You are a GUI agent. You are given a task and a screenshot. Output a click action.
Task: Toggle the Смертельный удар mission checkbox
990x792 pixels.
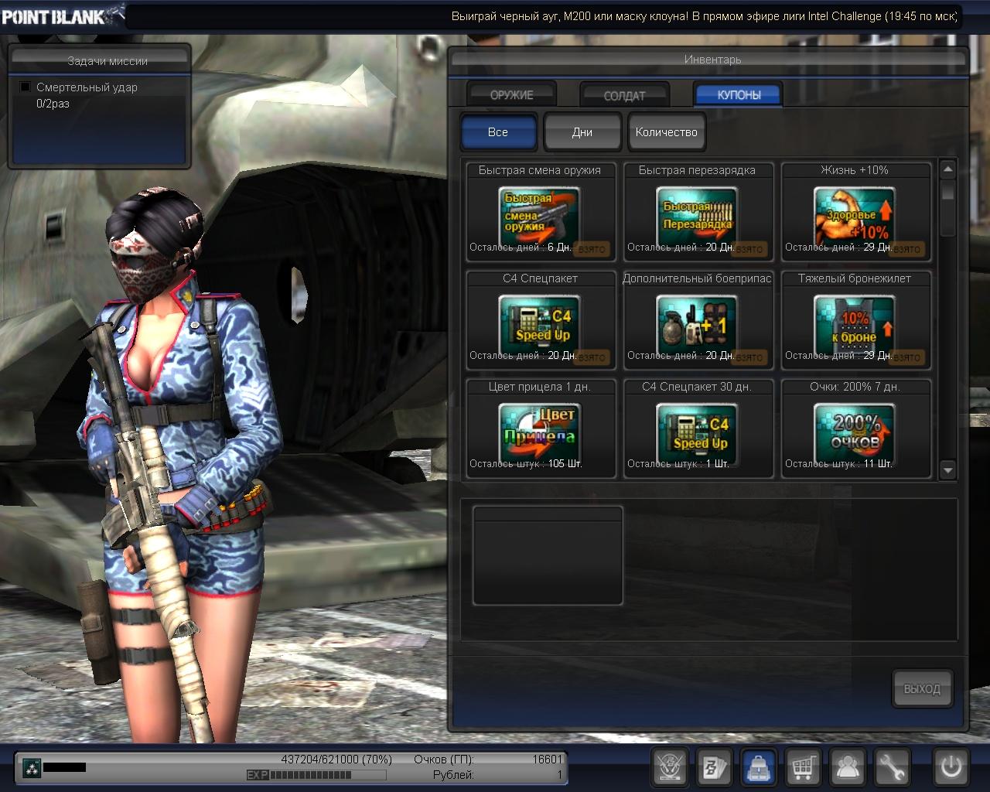(26, 87)
